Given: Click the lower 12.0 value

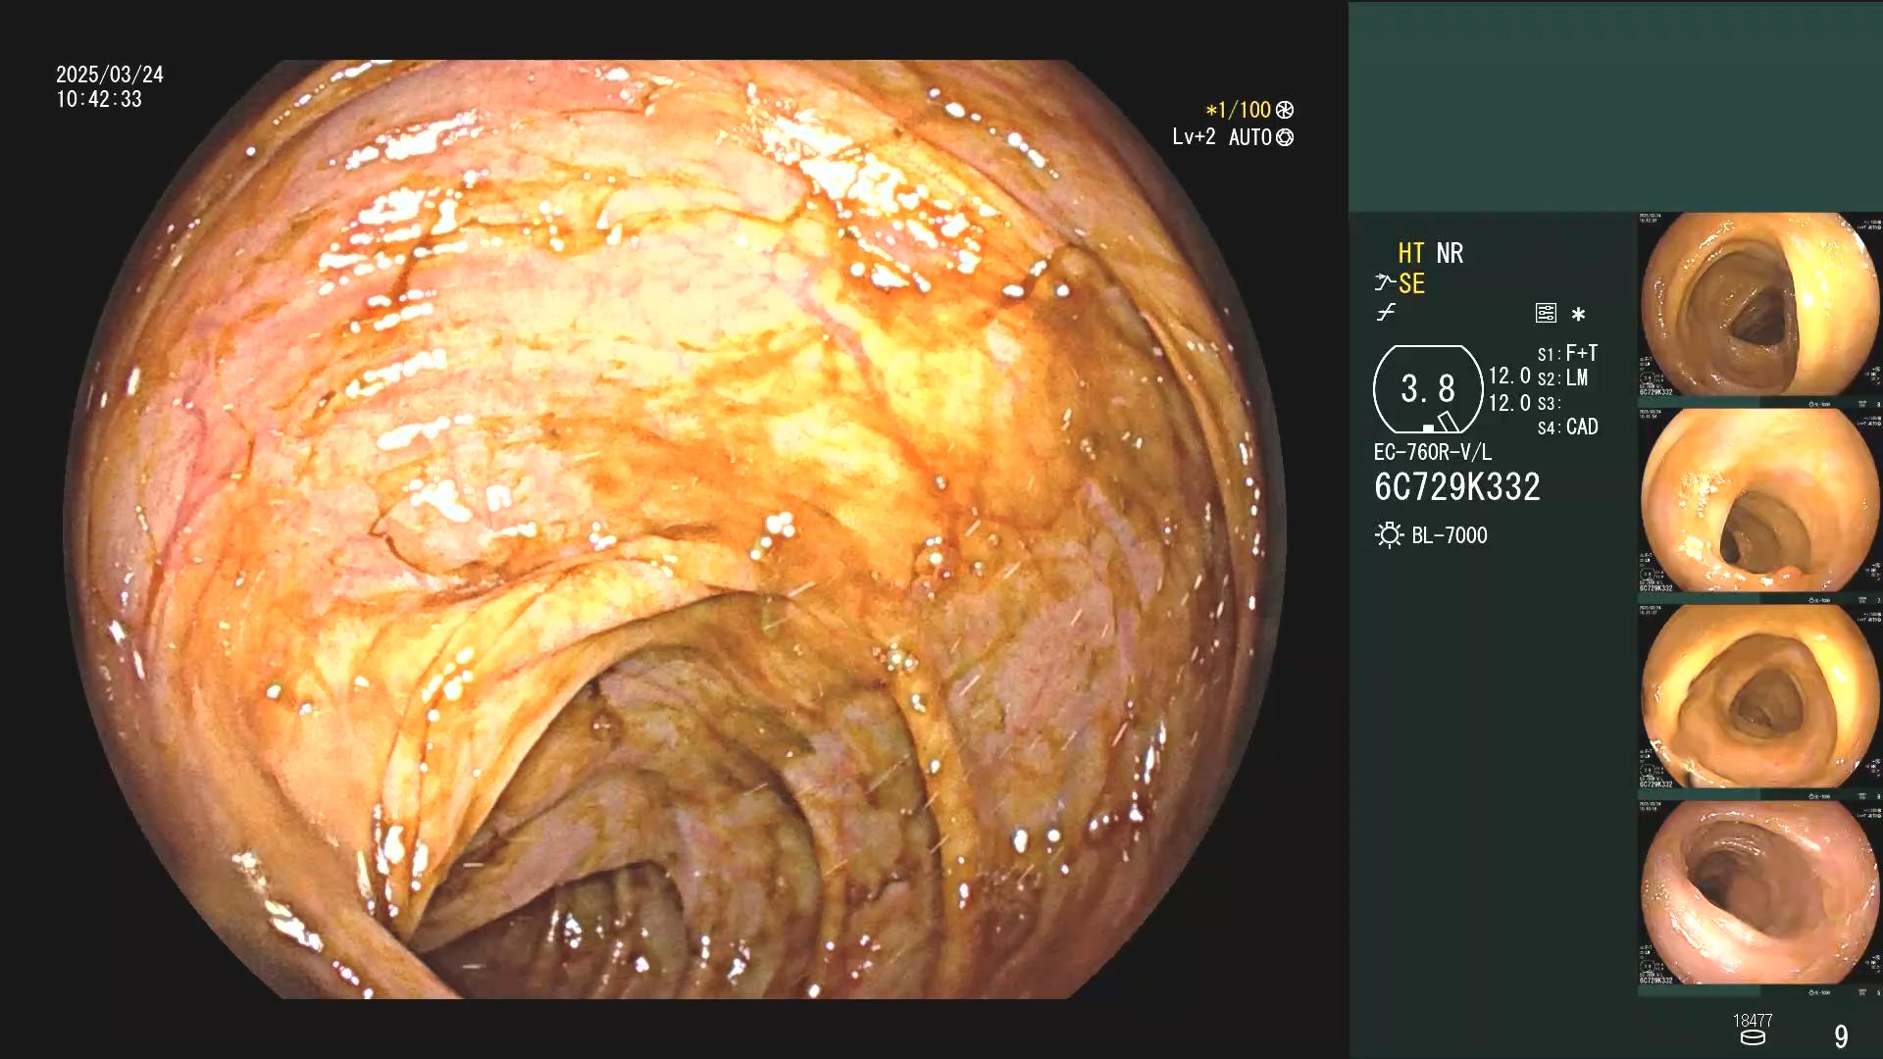Looking at the screenshot, I should point(1509,403).
